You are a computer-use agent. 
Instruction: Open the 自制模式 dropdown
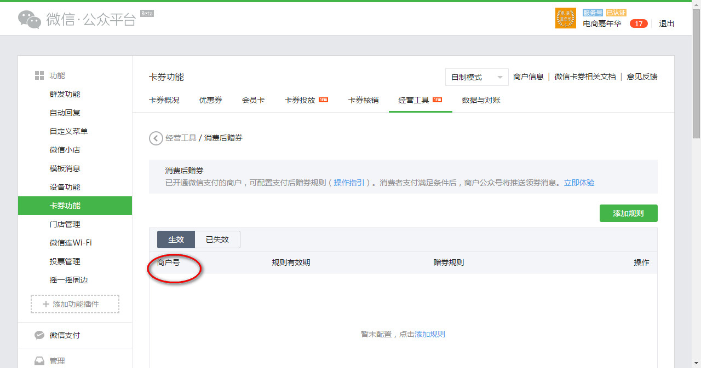pyautogui.click(x=477, y=77)
